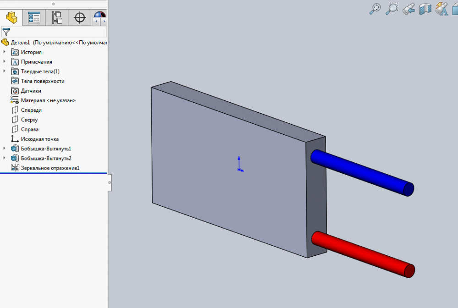Click the filter funnel icon
This screenshot has height=308, width=458.
pyautogui.click(x=6, y=32)
